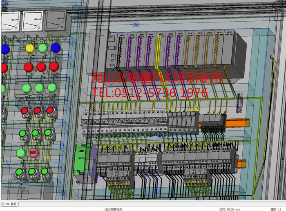Select the small cylindrical component near -15

pyautogui.click(x=240, y=102)
